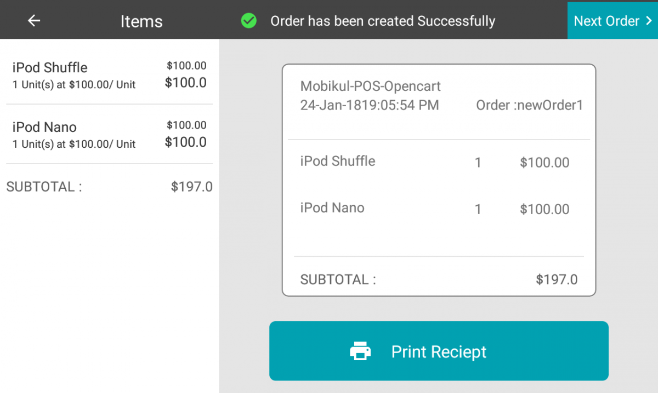Click the Items screen title

141,21
